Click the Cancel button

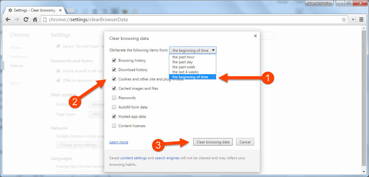[x=245, y=142]
